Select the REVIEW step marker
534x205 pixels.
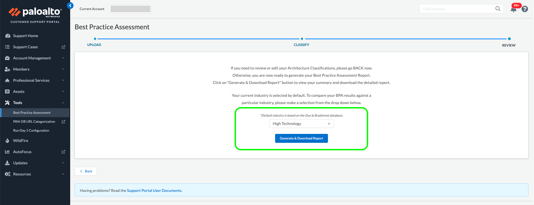click(x=509, y=39)
